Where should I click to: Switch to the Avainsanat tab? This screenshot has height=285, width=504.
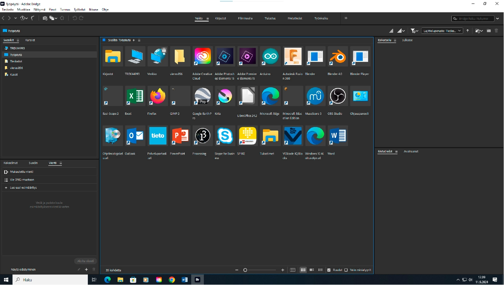click(411, 151)
